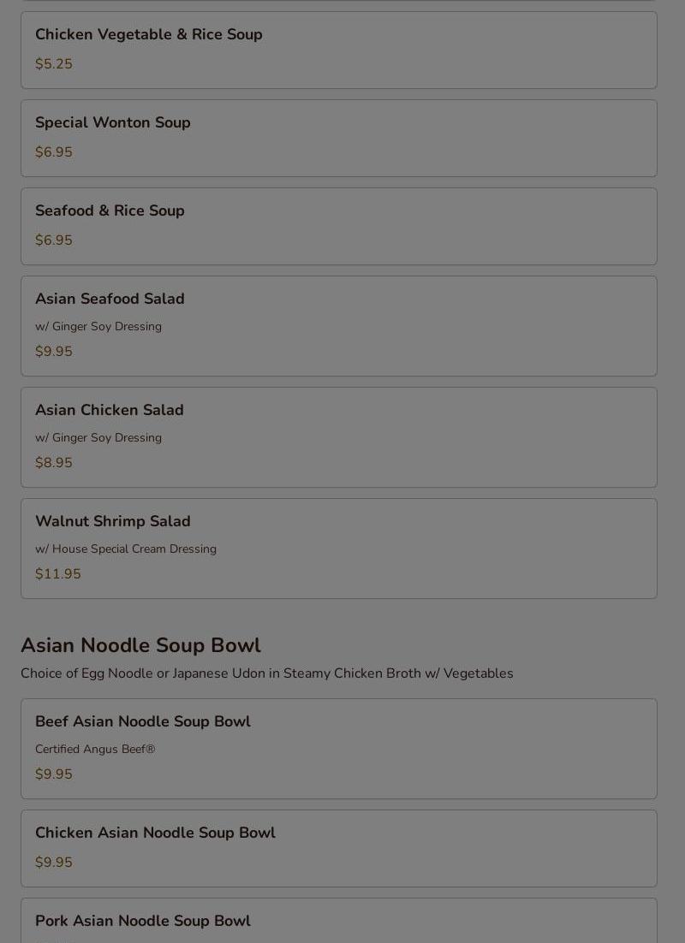685x943 pixels.
Task: Click the Certified Angus Beef description text
Action: (x=95, y=750)
